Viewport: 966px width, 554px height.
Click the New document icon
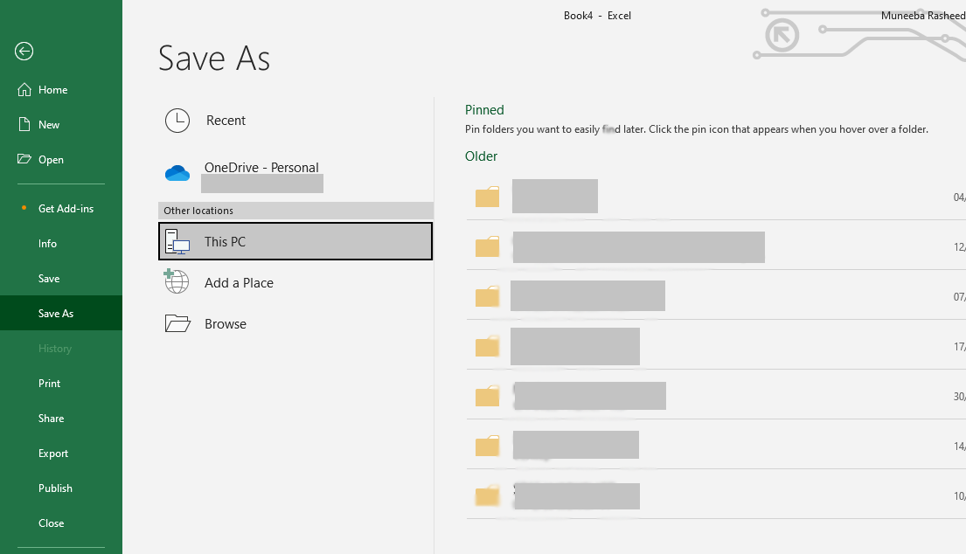(24, 125)
